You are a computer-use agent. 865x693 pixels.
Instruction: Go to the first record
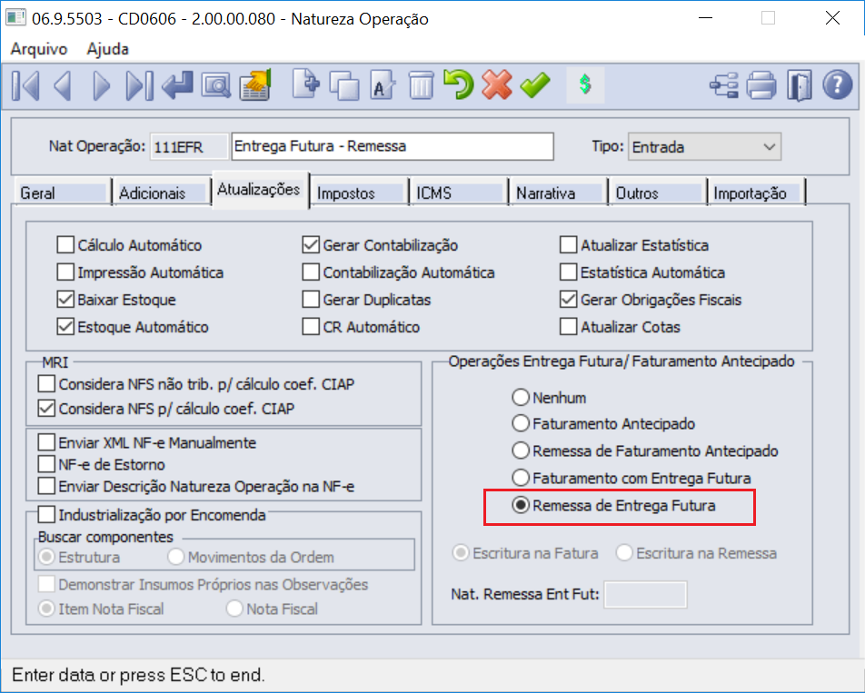[x=25, y=86]
